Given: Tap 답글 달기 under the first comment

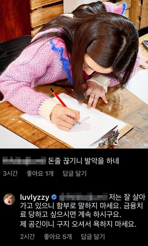Looking at the screenshot, I should [75, 174].
